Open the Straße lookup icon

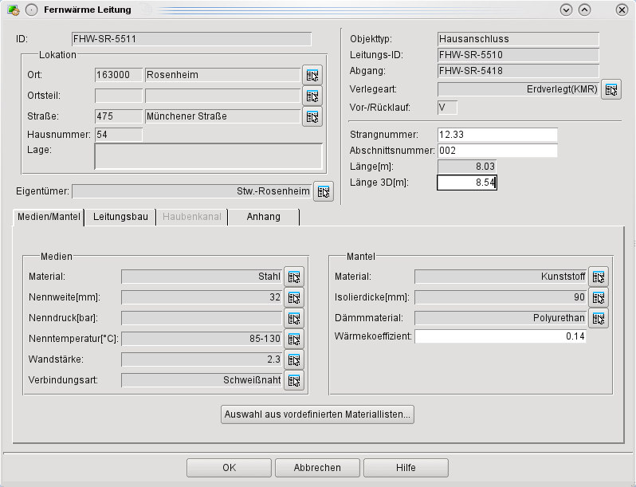312,116
